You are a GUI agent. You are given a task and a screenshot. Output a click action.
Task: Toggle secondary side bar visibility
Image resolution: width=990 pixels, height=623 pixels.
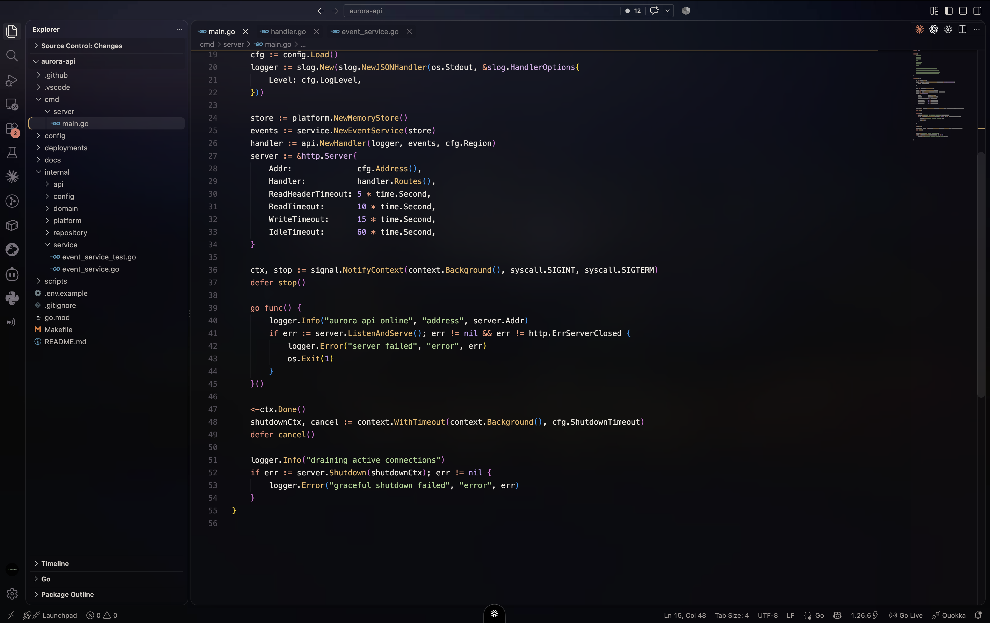pyautogui.click(x=977, y=11)
